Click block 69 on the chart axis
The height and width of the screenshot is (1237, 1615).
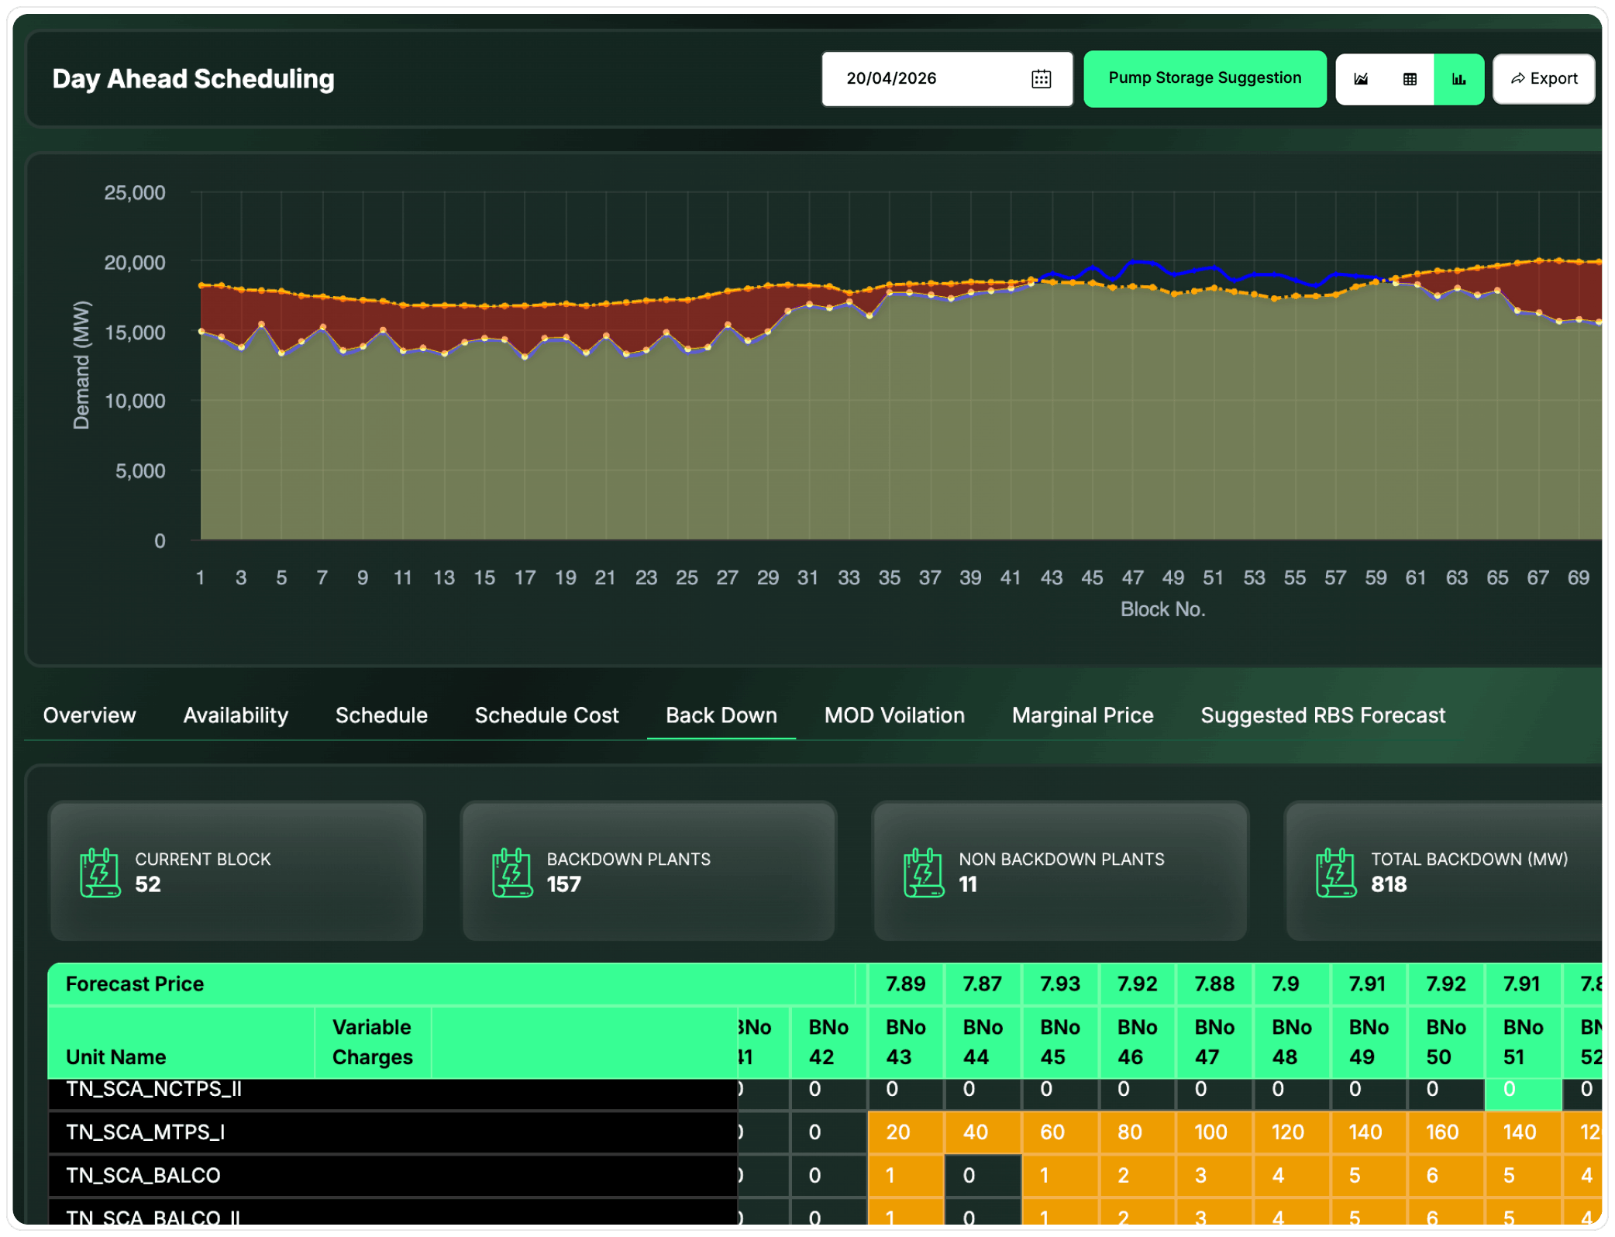tap(1579, 577)
